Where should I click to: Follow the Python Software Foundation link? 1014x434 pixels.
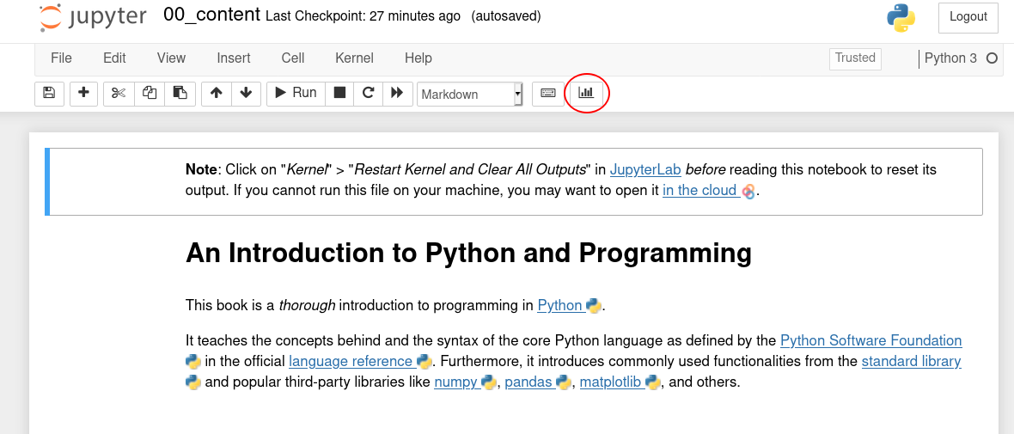pos(870,340)
